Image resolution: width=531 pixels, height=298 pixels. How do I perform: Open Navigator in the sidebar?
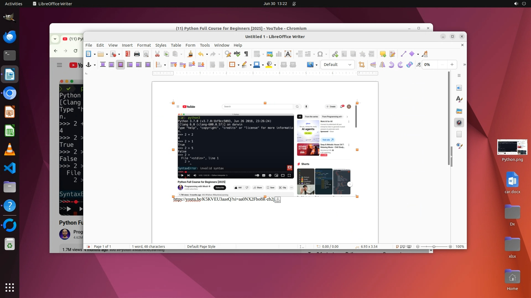[x=459, y=123]
